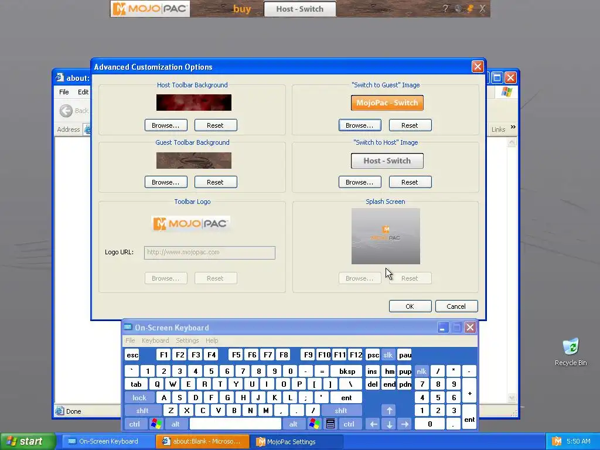This screenshot has height=450, width=600.
Task: Click the left arrow key on keyboard
Action: pyautogui.click(x=373, y=424)
